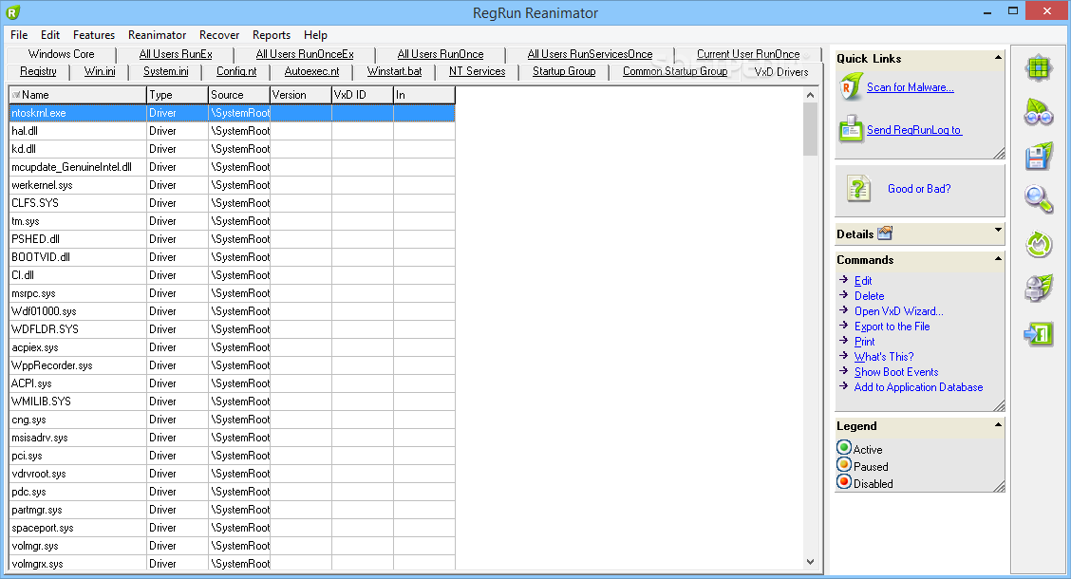Switch to the Autoexec.nt tab
Screen dimensions: 1071x579
pos(311,71)
